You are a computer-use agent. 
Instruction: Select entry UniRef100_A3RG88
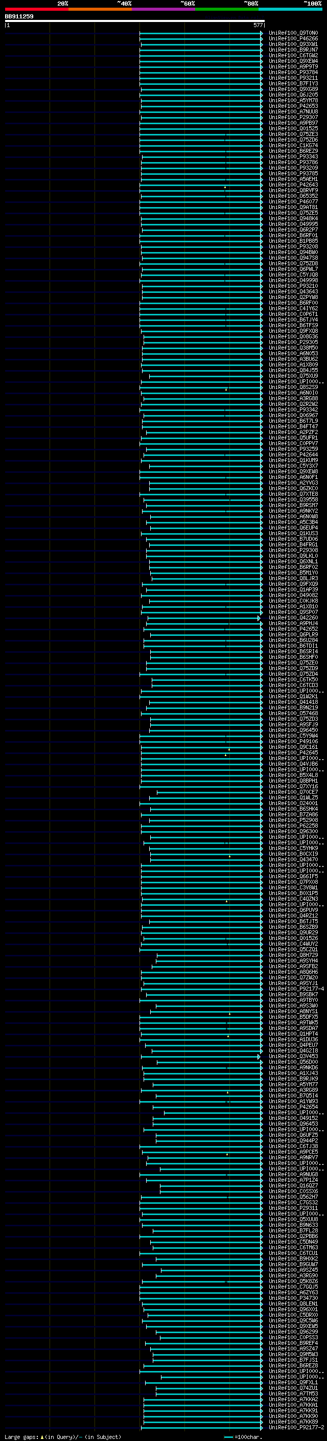(x=293, y=398)
